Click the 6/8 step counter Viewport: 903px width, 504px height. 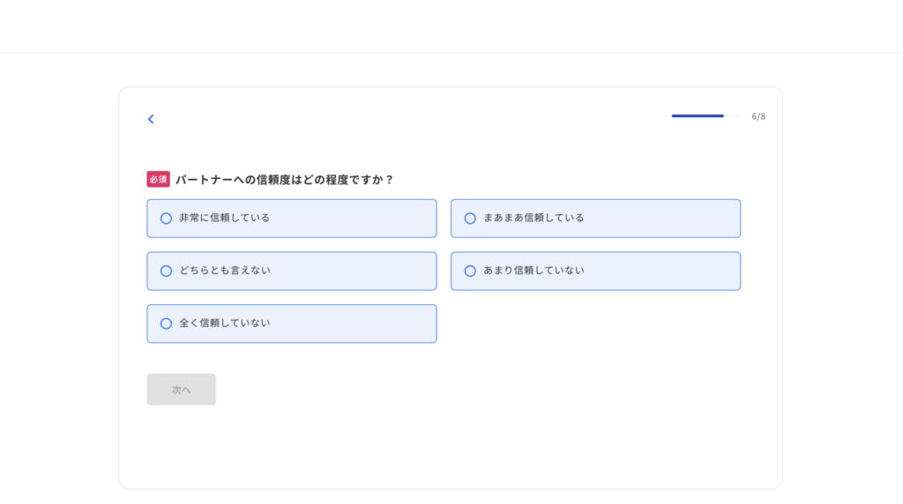[758, 116]
